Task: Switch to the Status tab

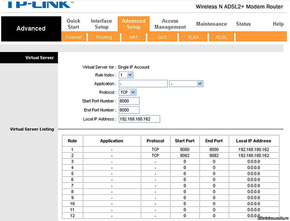Action: pyautogui.click(x=243, y=24)
